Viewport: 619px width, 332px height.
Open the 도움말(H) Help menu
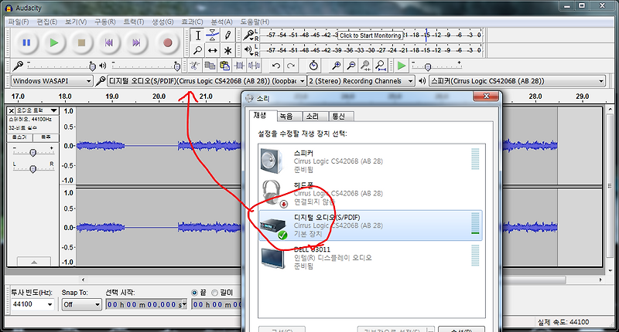coord(255,22)
